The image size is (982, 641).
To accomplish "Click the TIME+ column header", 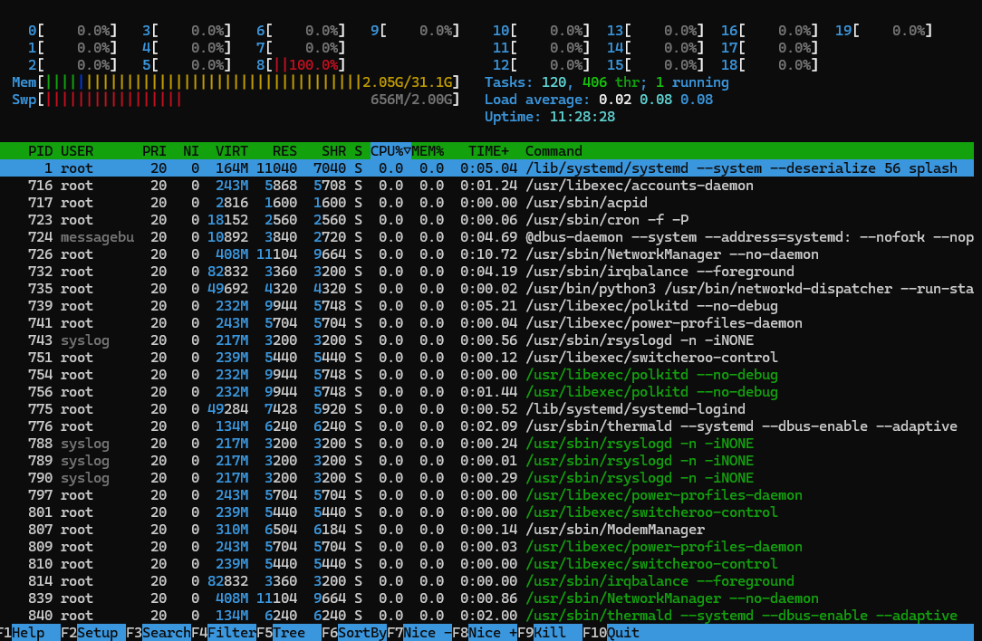I will point(488,151).
